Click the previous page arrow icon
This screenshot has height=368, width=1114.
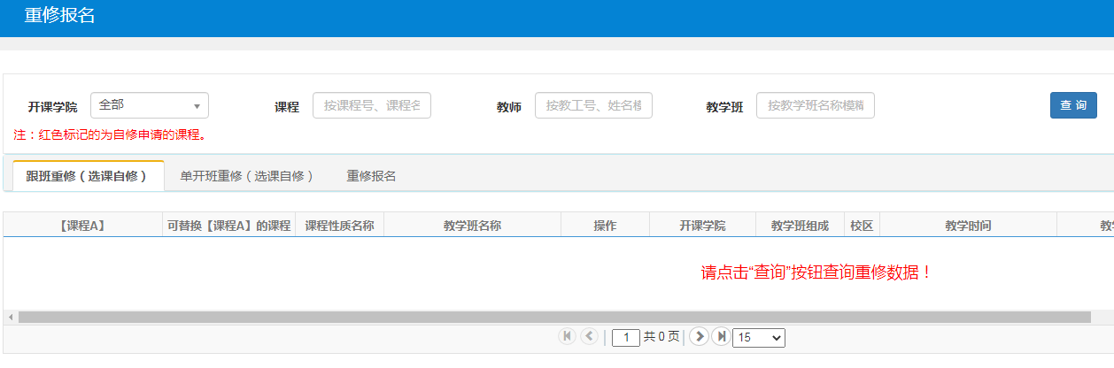point(589,336)
